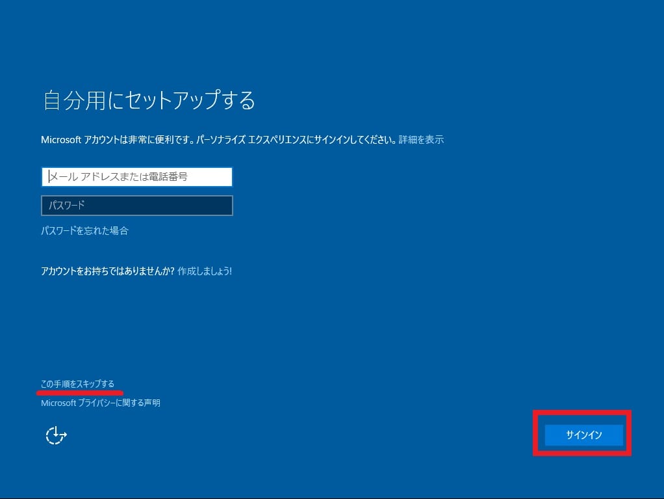Click the 作成しましょう! link
The image size is (664, 499).
pos(205,271)
